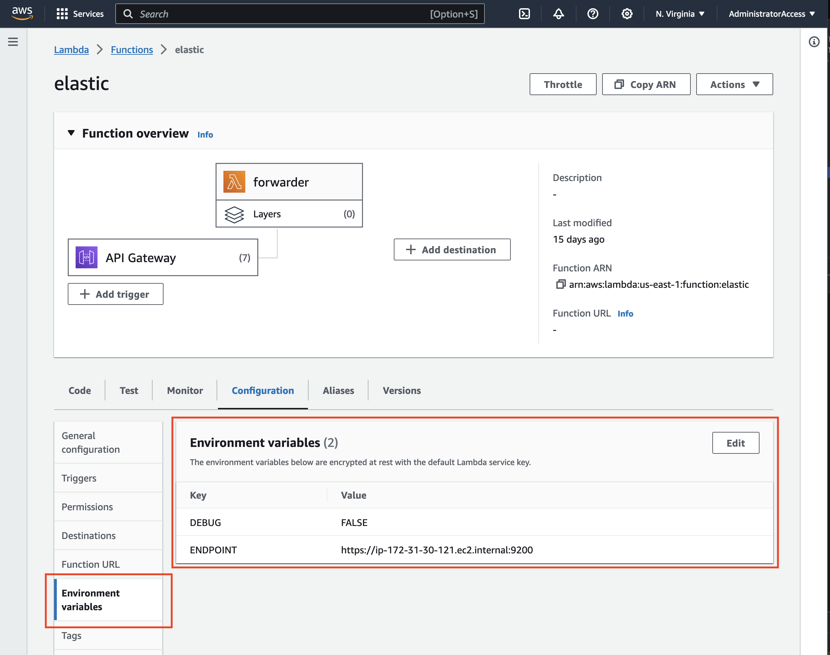Click the Value column header
The height and width of the screenshot is (655, 830).
(353, 495)
